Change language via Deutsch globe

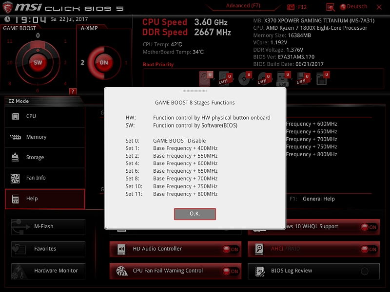pyautogui.click(x=353, y=7)
